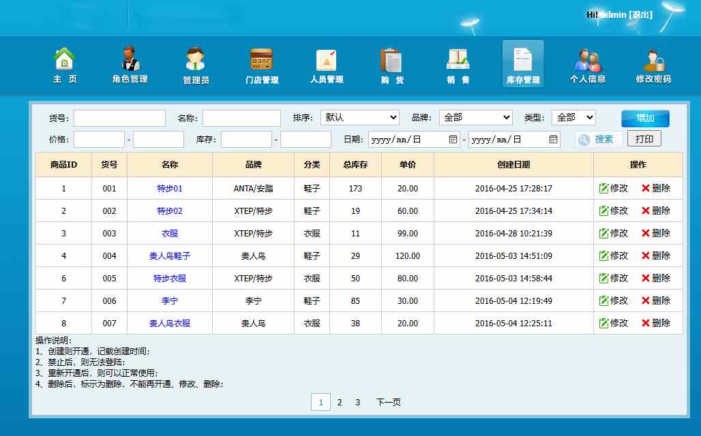Open store management (门店管理) icon
This screenshot has width=701, height=436.
pyautogui.click(x=262, y=59)
